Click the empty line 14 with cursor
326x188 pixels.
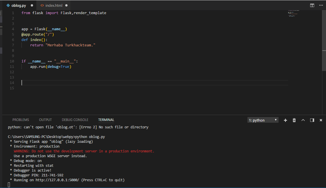(x=155, y=83)
